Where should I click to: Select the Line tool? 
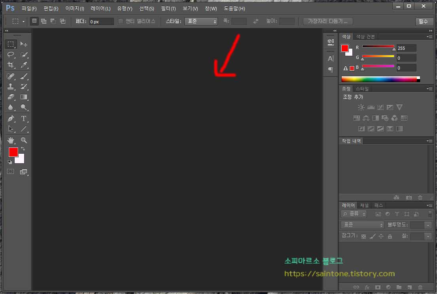click(x=24, y=129)
